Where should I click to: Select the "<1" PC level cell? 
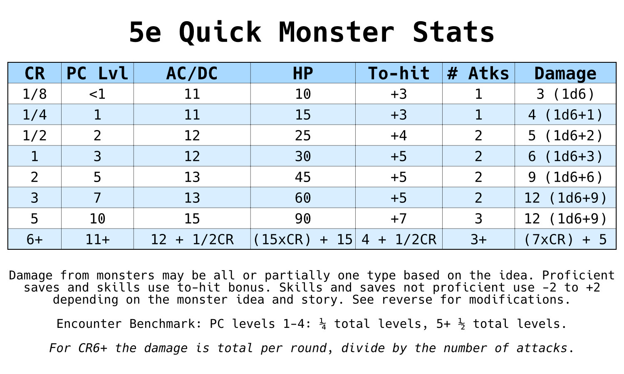[97, 94]
